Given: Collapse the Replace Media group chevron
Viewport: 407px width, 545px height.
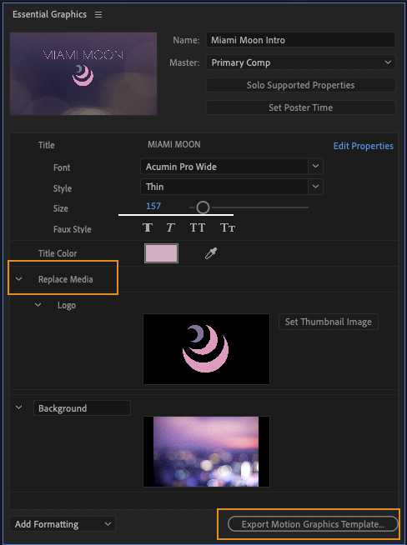Looking at the screenshot, I should point(19,279).
